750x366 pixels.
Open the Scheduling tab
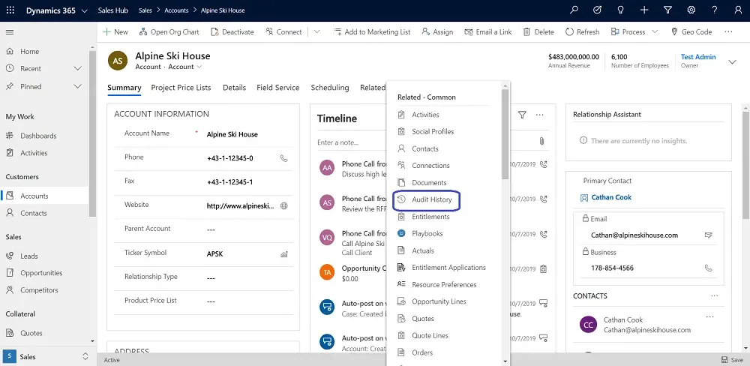pyautogui.click(x=329, y=88)
